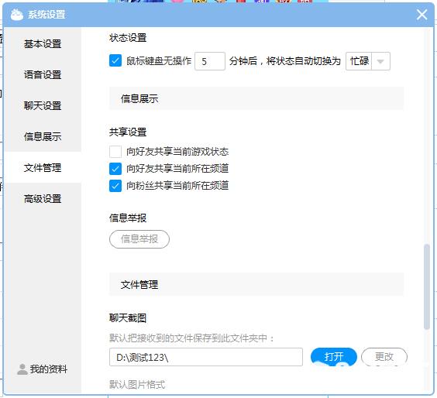The height and width of the screenshot is (398, 437).
Task: Select 聊天设置 in the sidebar
Action: tap(43, 106)
